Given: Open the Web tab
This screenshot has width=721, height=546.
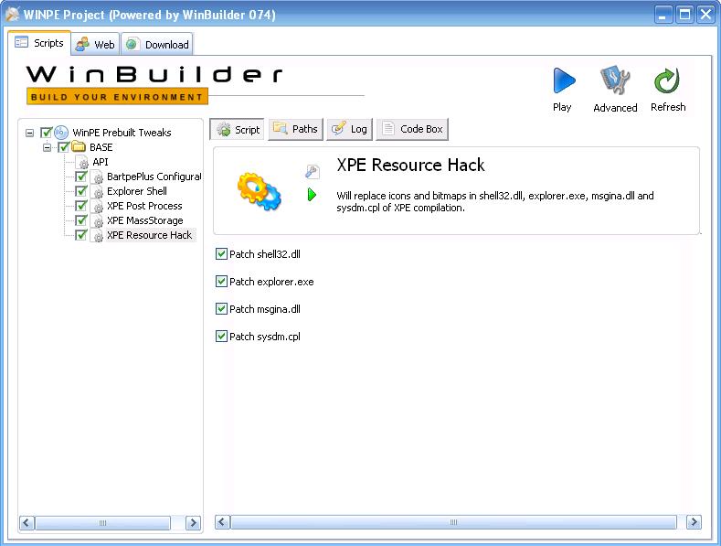Looking at the screenshot, I should point(96,45).
